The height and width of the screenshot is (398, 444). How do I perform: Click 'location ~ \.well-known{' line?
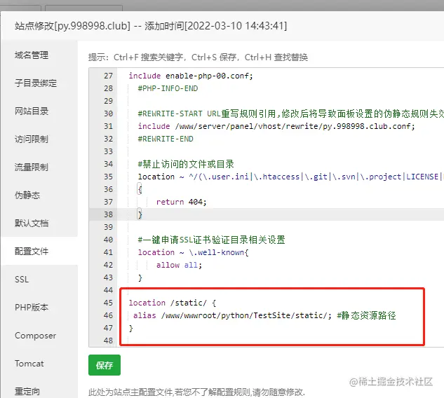click(x=193, y=252)
